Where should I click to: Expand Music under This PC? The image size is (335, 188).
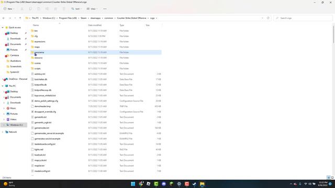pos(4,108)
